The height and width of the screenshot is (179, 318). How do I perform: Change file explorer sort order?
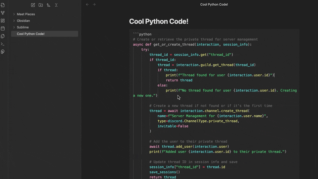click(x=48, y=5)
